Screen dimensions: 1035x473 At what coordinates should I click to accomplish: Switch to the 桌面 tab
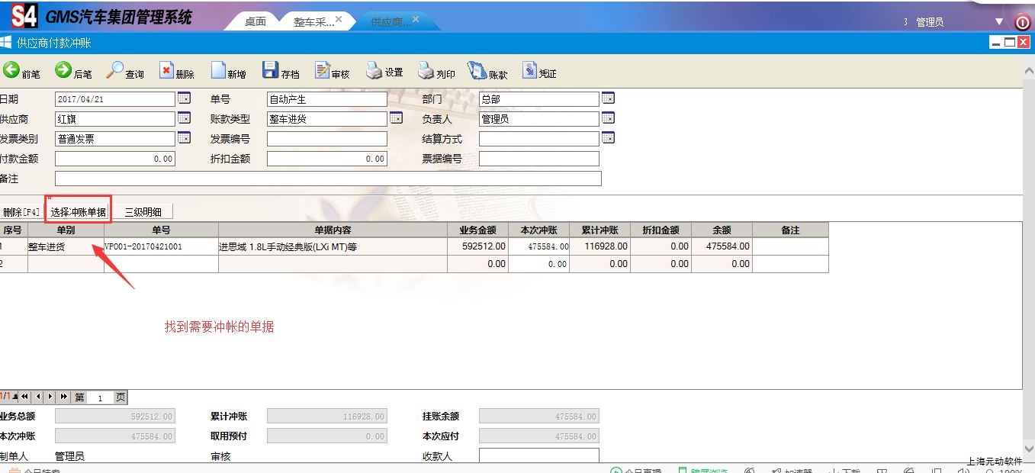click(x=256, y=21)
